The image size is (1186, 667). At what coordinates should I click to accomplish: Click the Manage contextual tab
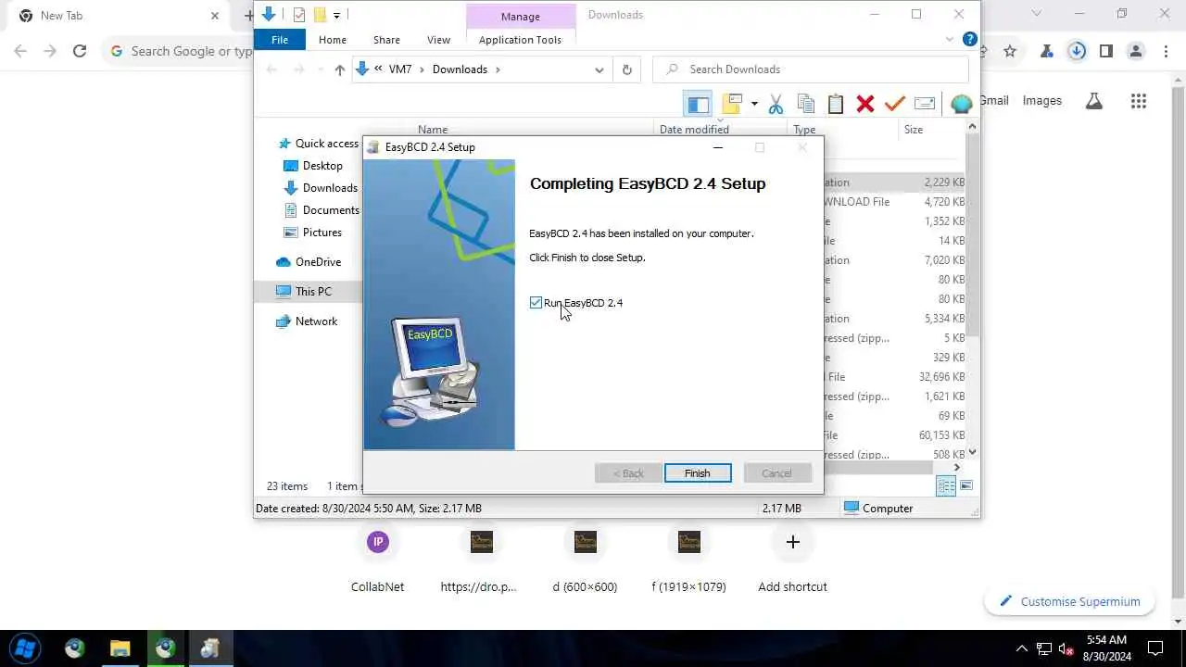tap(520, 17)
